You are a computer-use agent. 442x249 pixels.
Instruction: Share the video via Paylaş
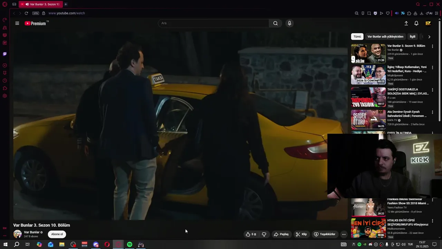(281, 234)
